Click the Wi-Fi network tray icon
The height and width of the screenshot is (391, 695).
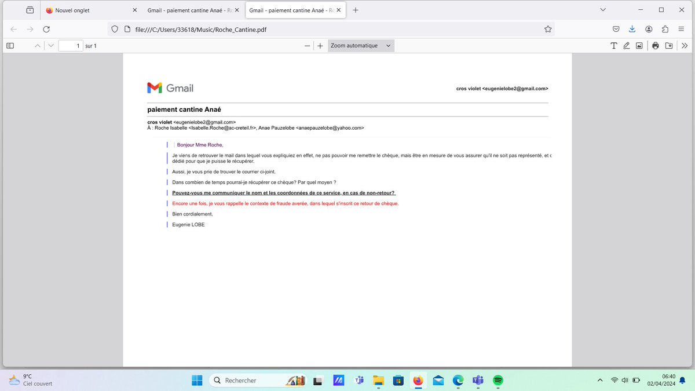point(614,380)
